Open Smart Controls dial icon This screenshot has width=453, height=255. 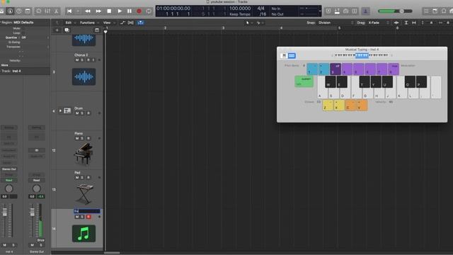pyautogui.click(x=38, y=11)
